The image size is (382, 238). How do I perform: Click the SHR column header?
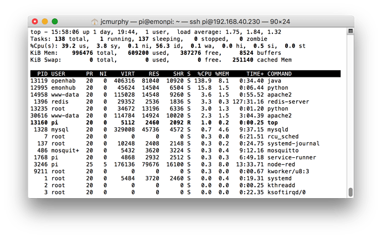point(178,74)
